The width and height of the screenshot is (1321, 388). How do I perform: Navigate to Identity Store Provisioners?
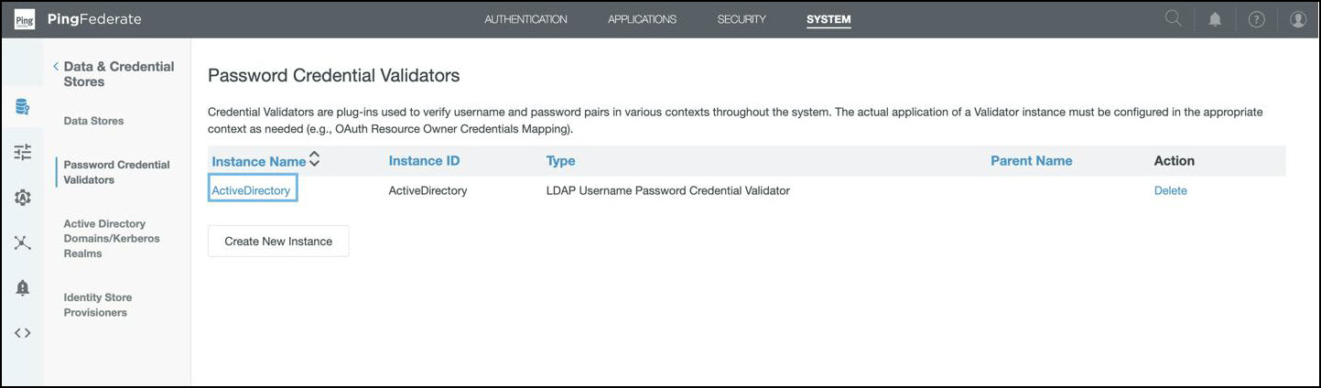(98, 305)
